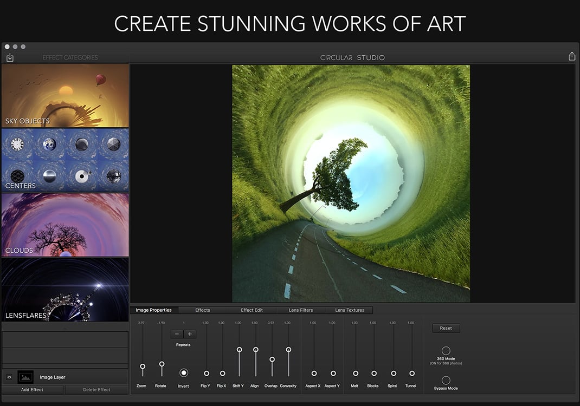Switch to the Lens Filters tab
Viewport: 580px width, 406px height.
[301, 310]
